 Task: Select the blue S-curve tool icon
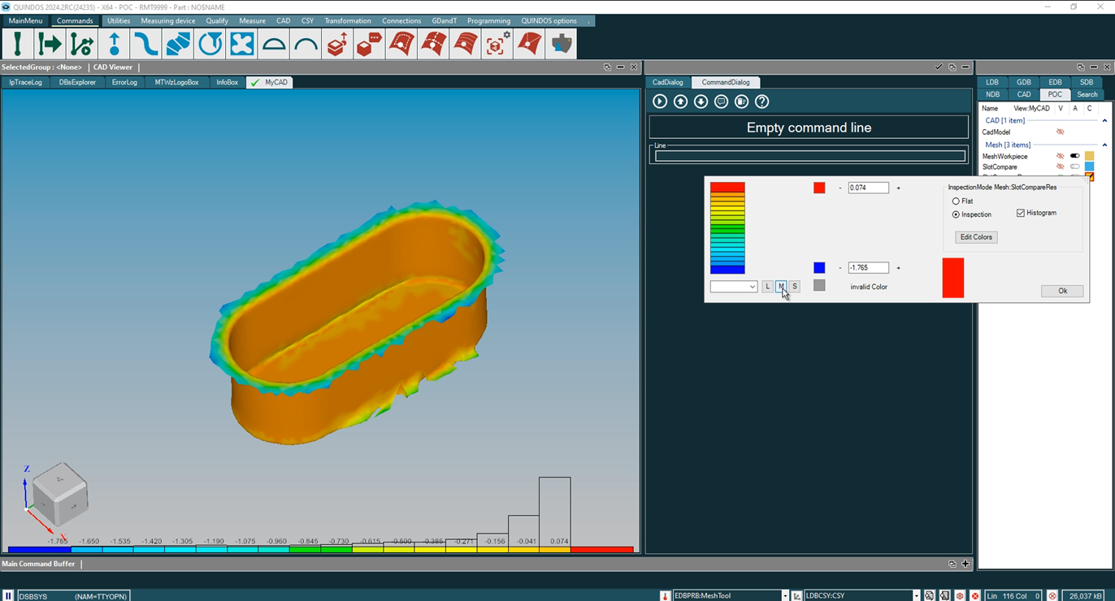tap(146, 44)
